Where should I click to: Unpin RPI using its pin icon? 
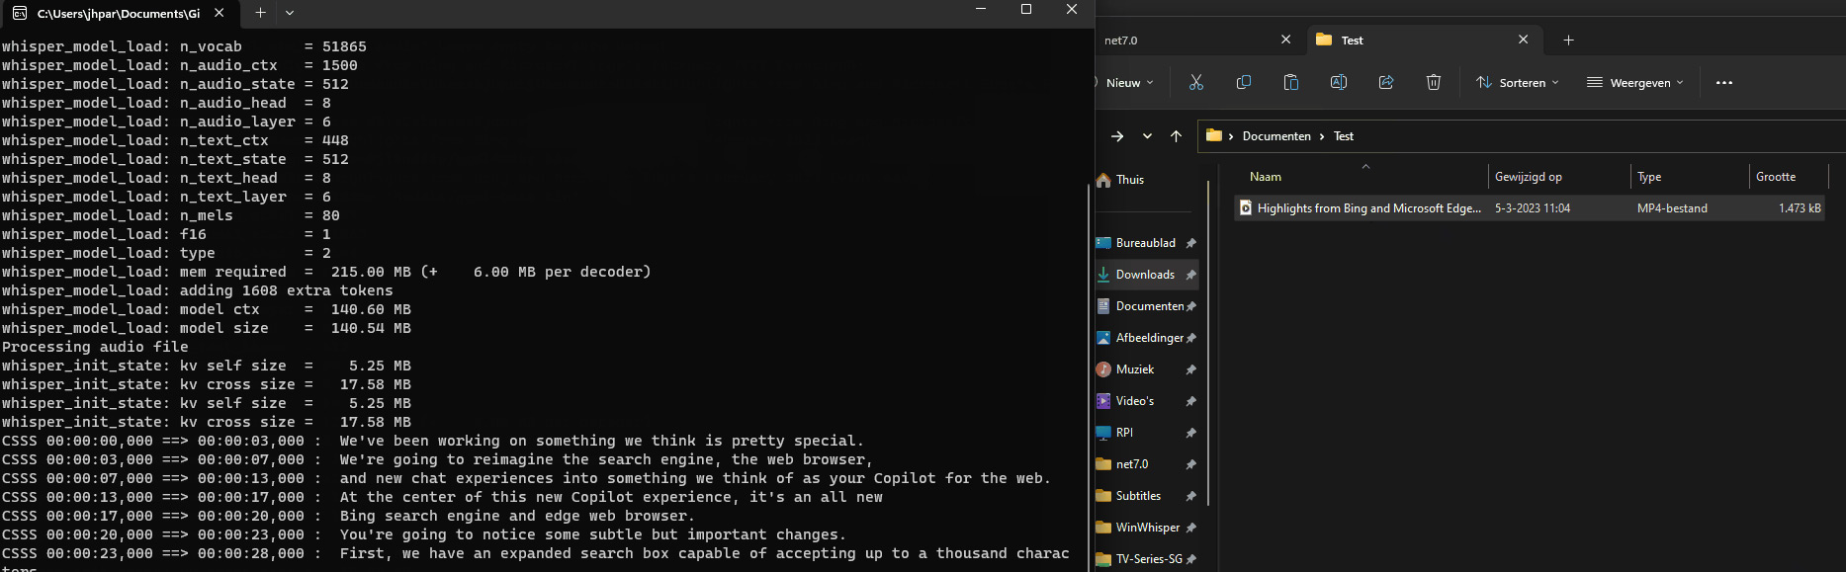point(1190,433)
